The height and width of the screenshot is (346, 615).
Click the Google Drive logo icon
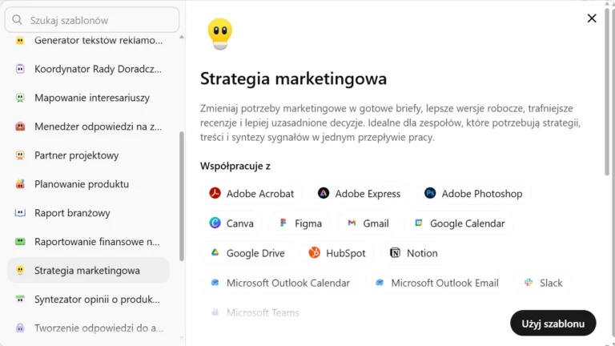(215, 252)
